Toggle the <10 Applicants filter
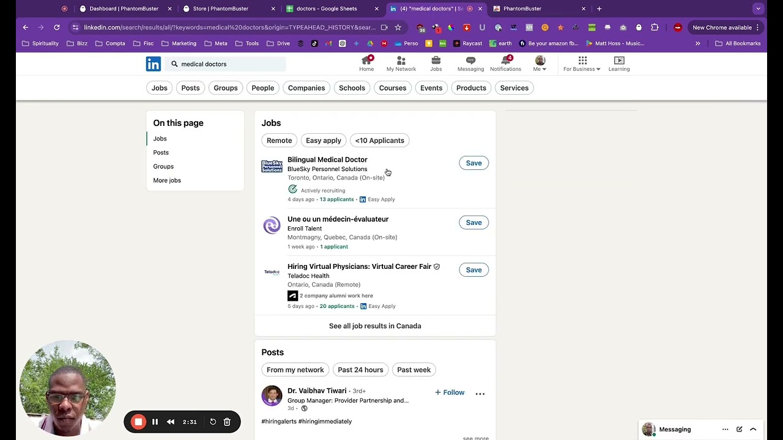The image size is (783, 440). pos(379,141)
